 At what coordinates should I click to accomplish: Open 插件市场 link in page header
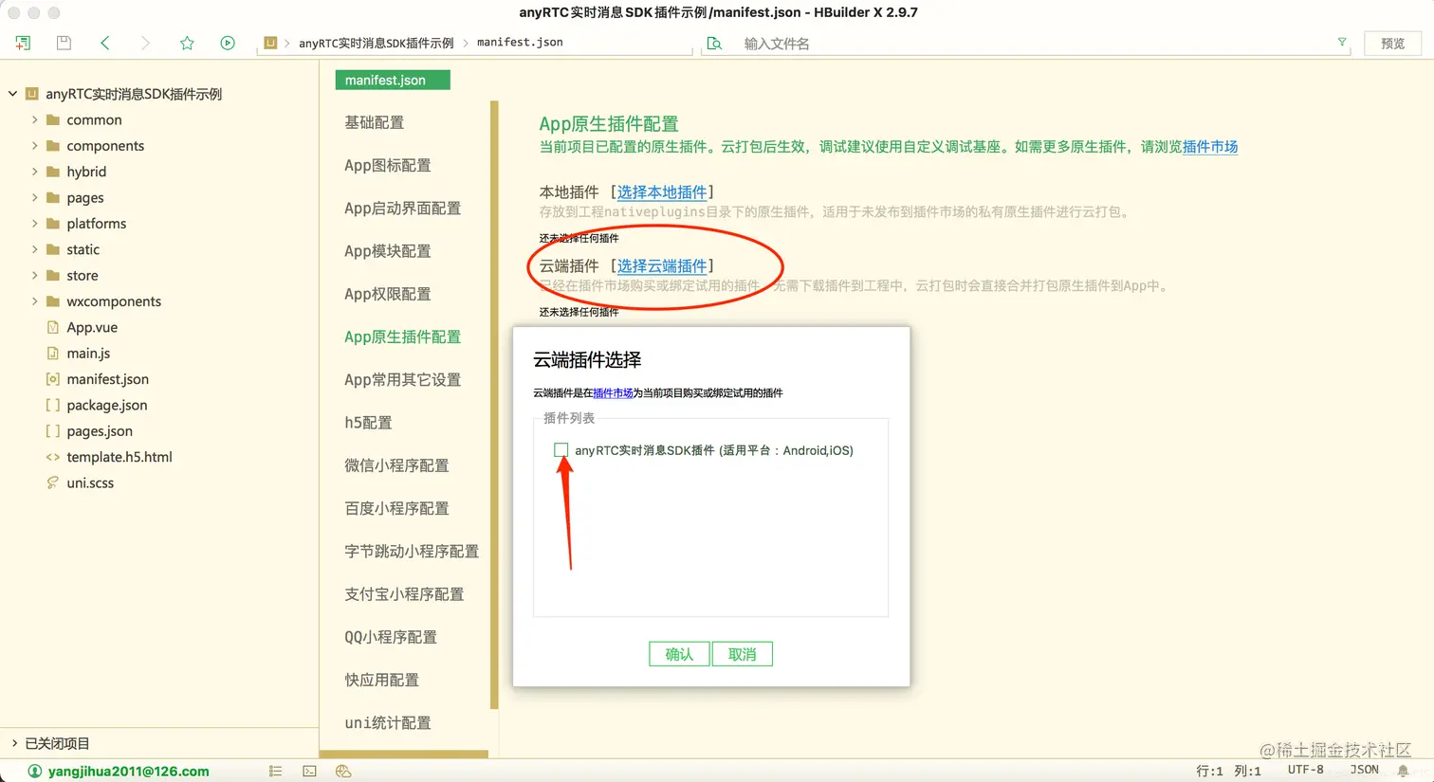pos(1210,147)
